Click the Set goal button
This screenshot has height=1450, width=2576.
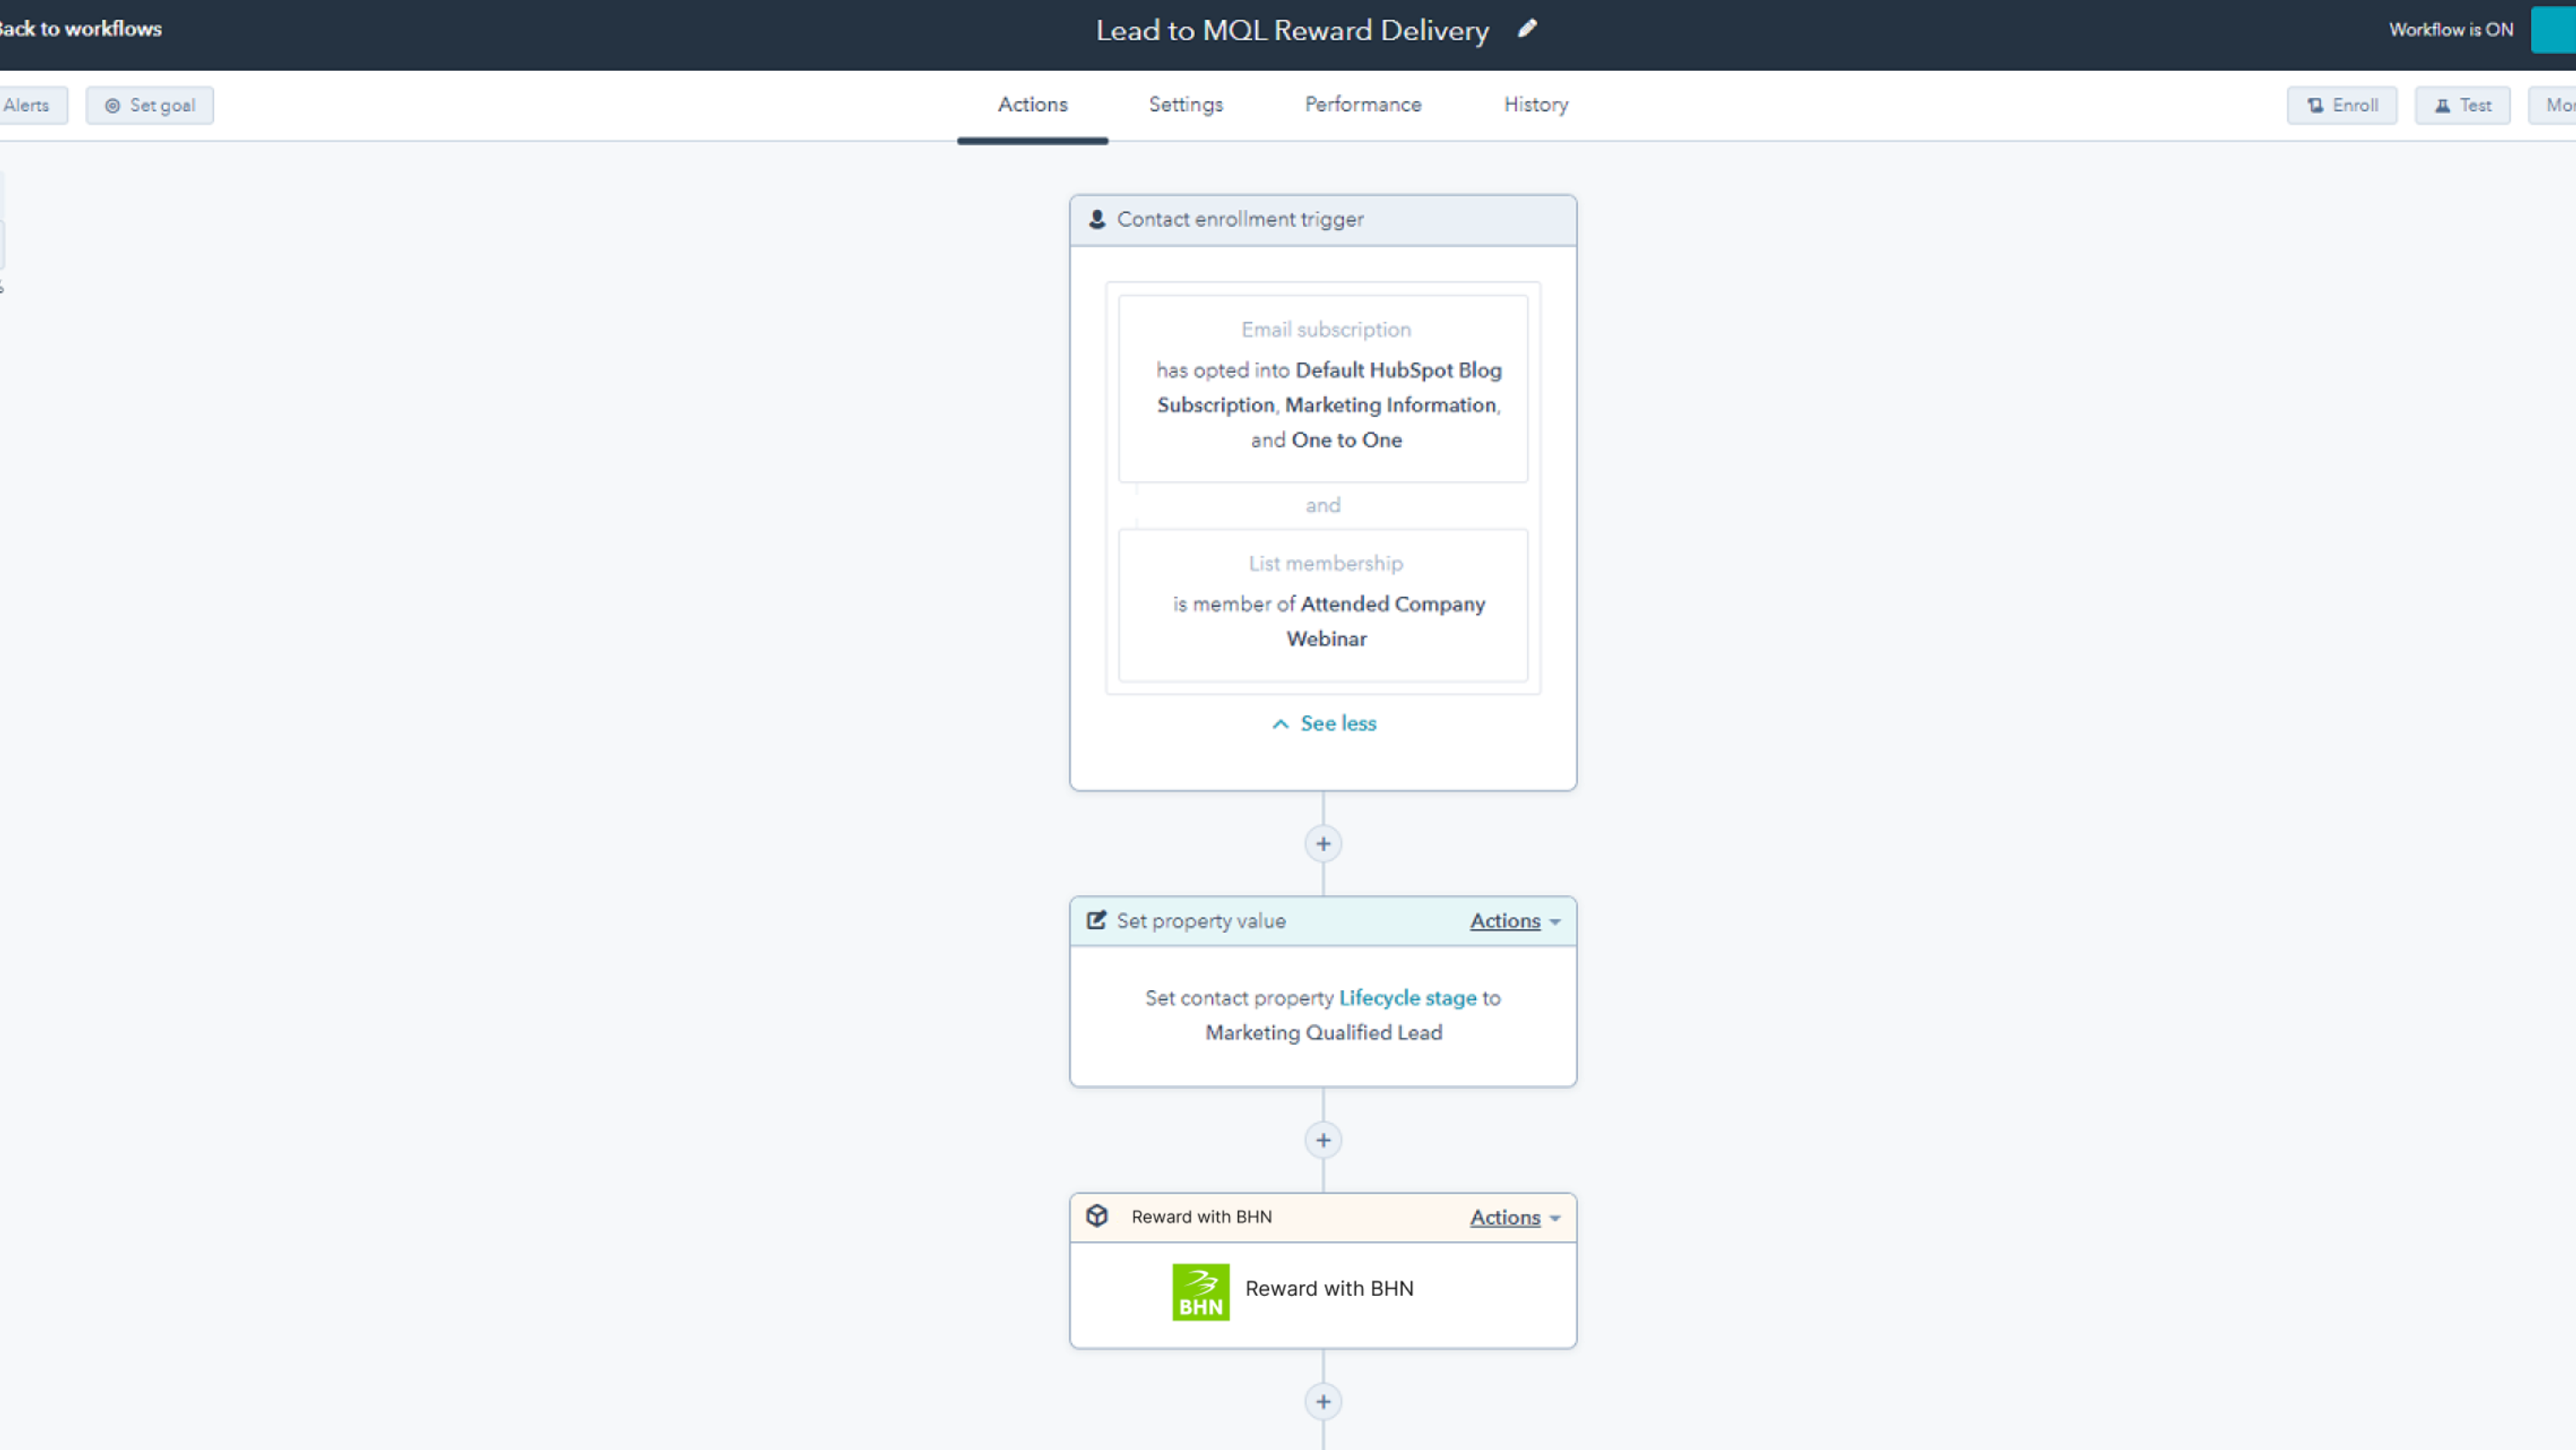pyautogui.click(x=150, y=105)
